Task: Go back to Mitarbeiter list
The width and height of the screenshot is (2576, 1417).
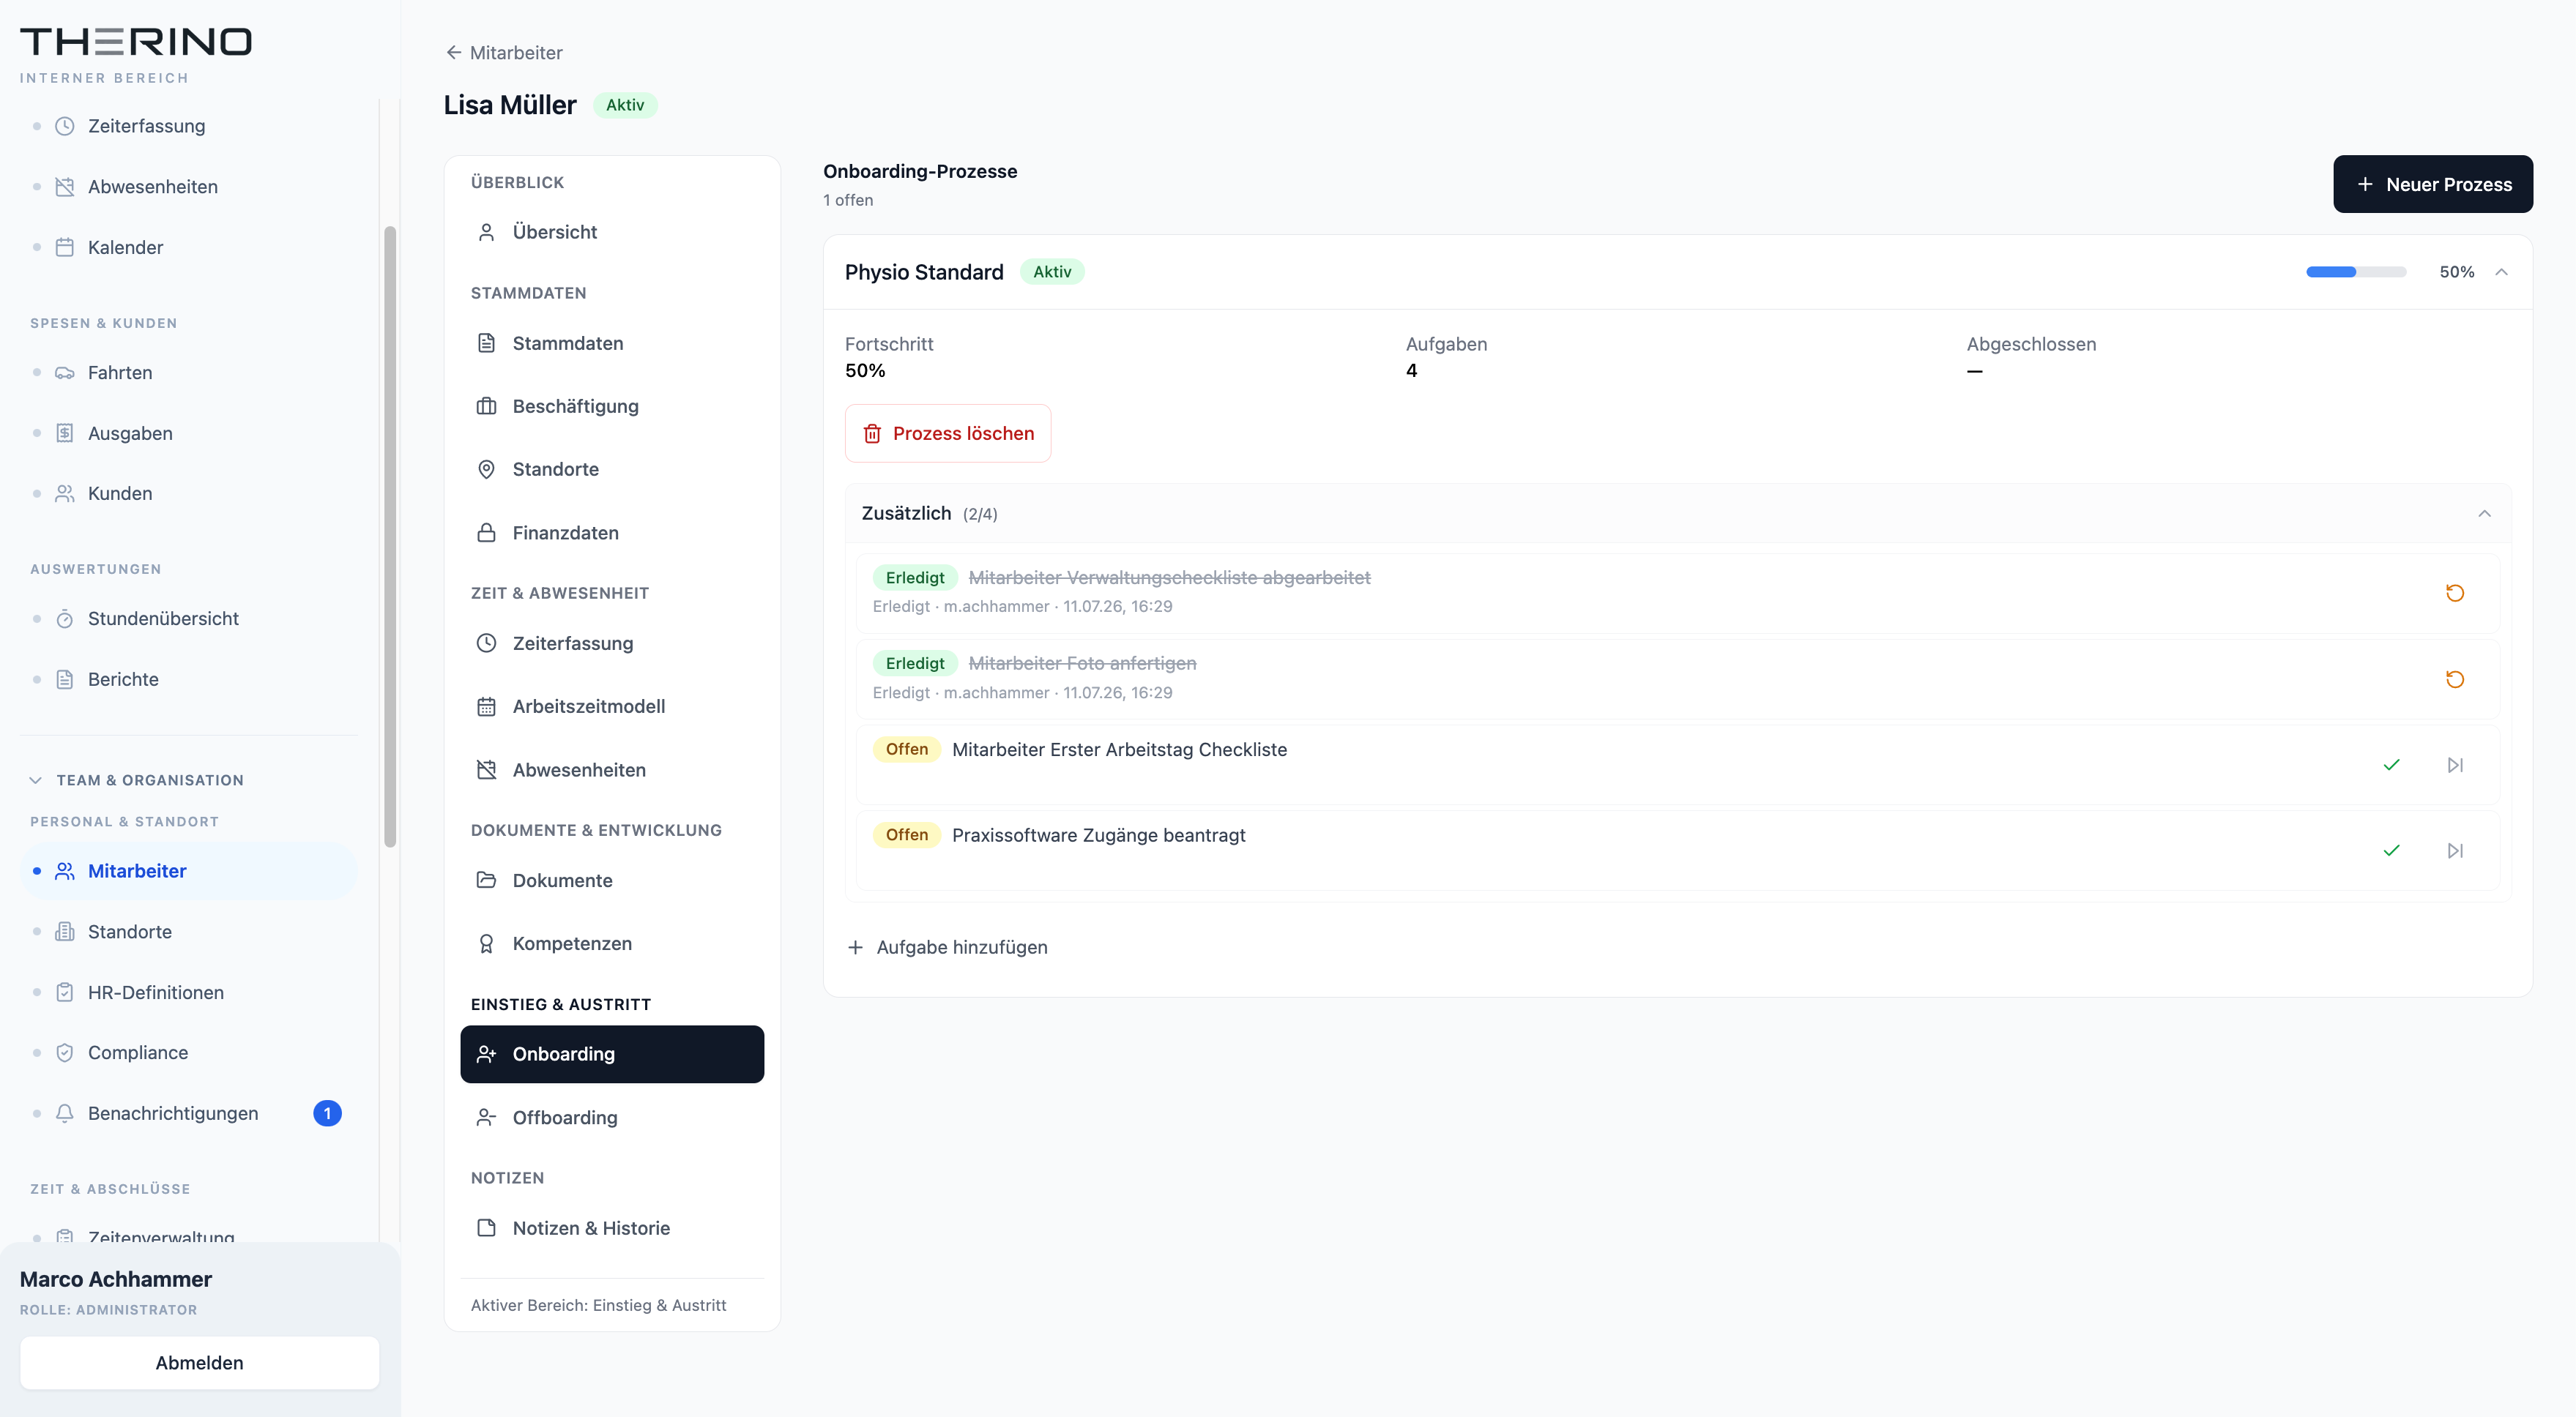Action: 504,53
